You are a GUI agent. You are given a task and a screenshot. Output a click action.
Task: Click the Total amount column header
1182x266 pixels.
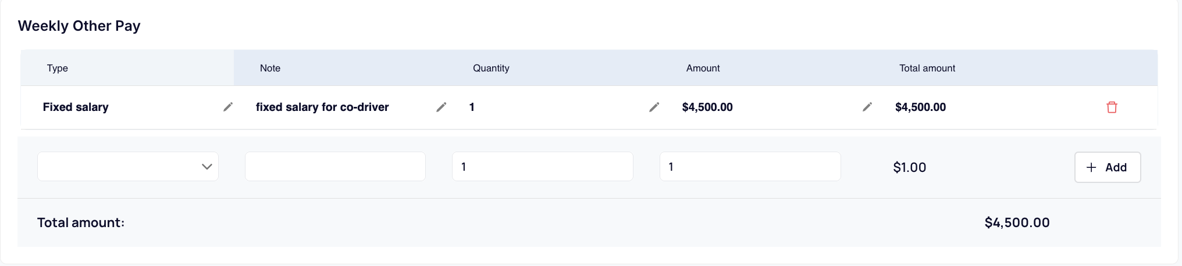coord(927,68)
